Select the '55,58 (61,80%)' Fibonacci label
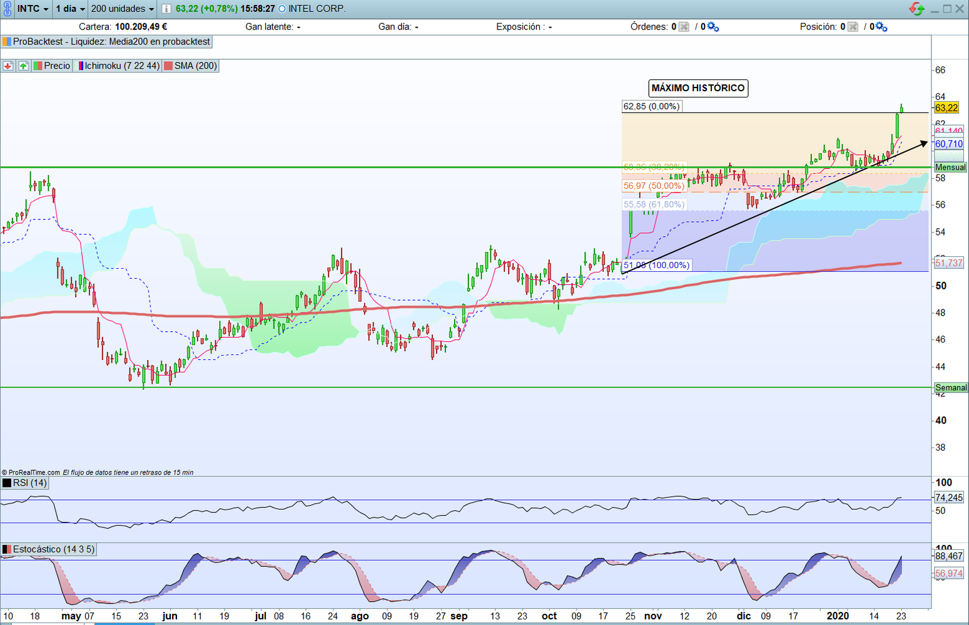This screenshot has height=625, width=969. click(x=654, y=204)
